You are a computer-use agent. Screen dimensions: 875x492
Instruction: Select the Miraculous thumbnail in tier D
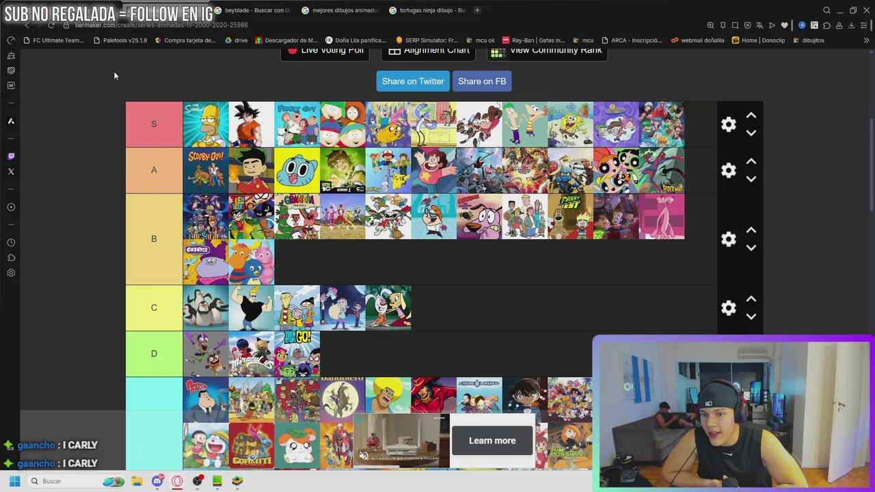click(252, 354)
